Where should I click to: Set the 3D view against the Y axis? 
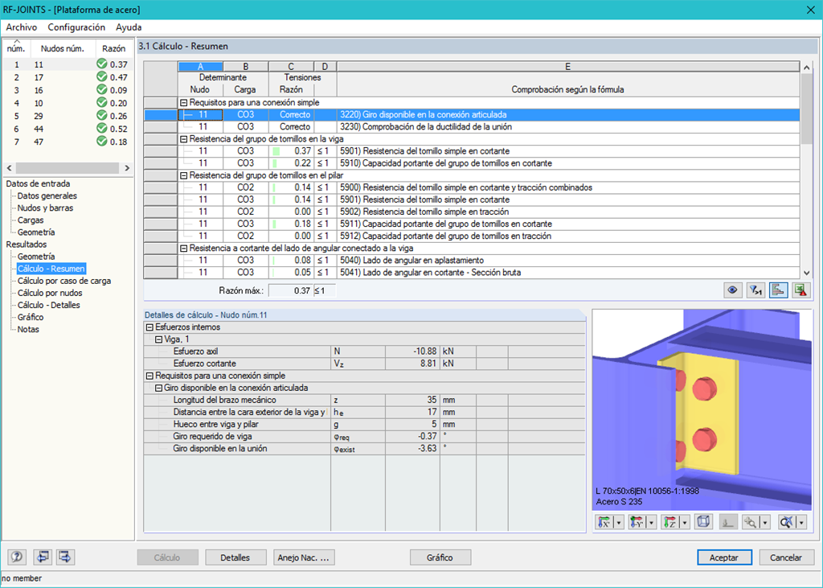[637, 522]
